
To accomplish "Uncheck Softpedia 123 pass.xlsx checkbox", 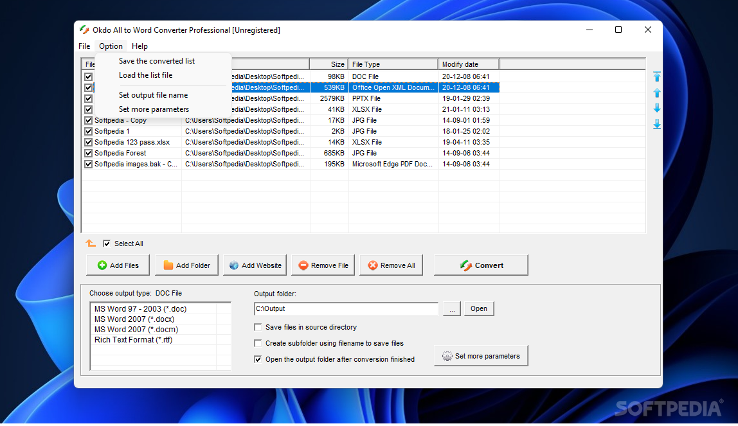I will pos(89,142).
